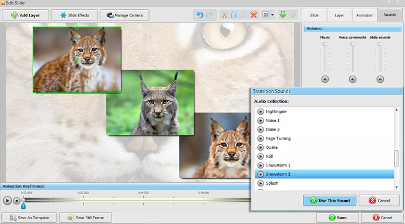Preview the Snowstorm 1 sound
Screen dimensions: 405x224
[x=261, y=165]
